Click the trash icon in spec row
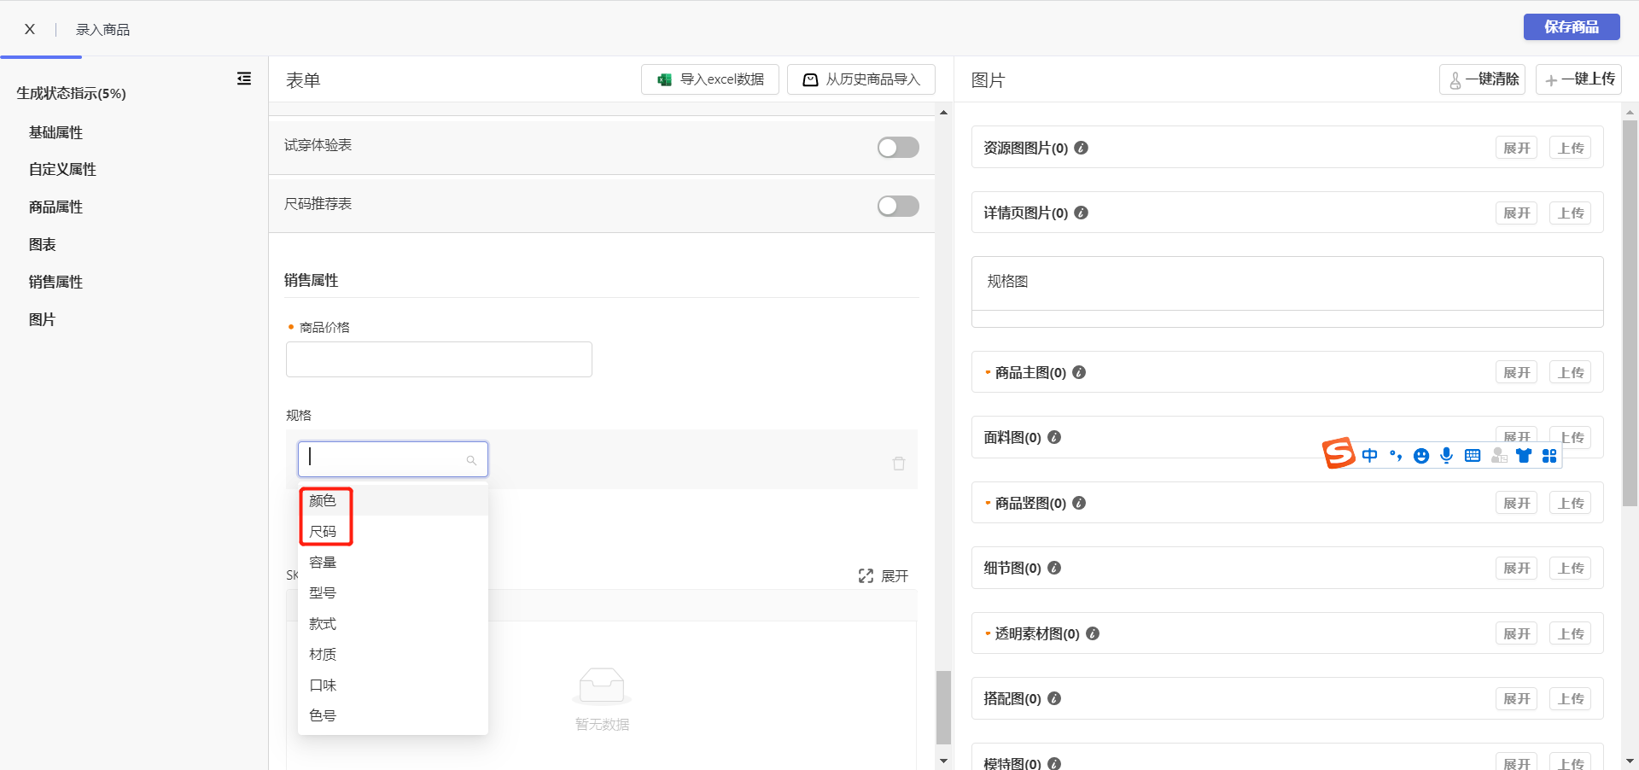Image resolution: width=1639 pixels, height=770 pixels. [898, 464]
